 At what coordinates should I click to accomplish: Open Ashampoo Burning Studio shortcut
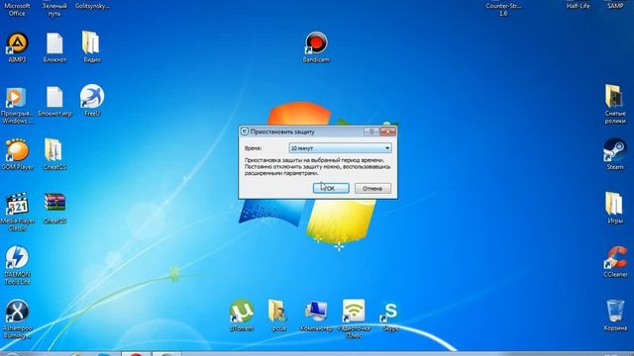(17, 311)
